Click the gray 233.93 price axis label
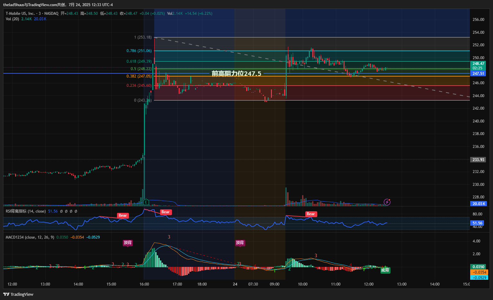This screenshot has height=300, width=493. click(478, 160)
